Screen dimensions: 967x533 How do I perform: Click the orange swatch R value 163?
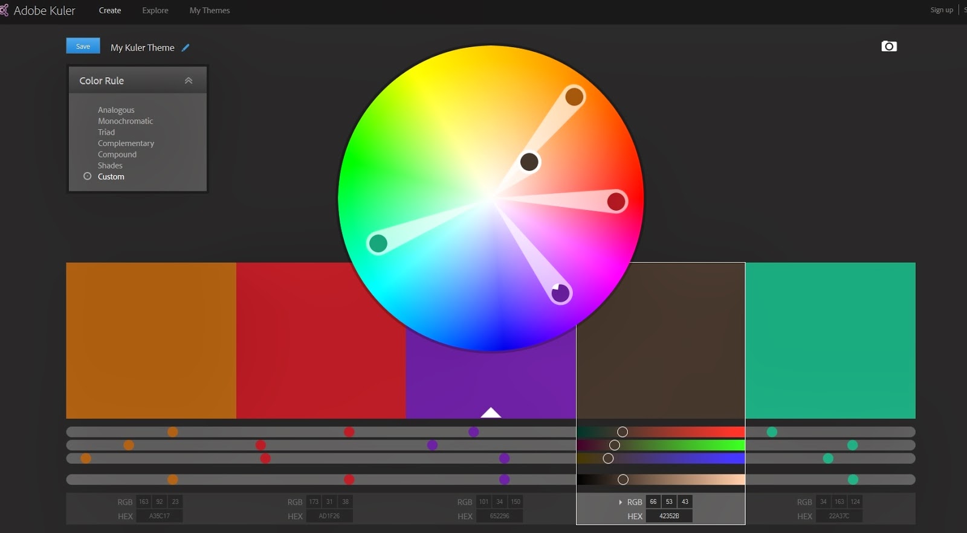144,502
